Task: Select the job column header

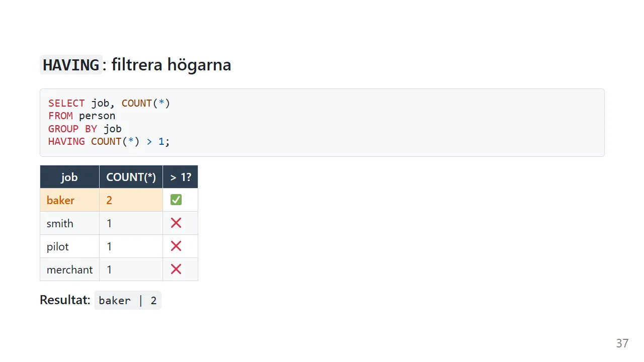Action: pos(69,177)
